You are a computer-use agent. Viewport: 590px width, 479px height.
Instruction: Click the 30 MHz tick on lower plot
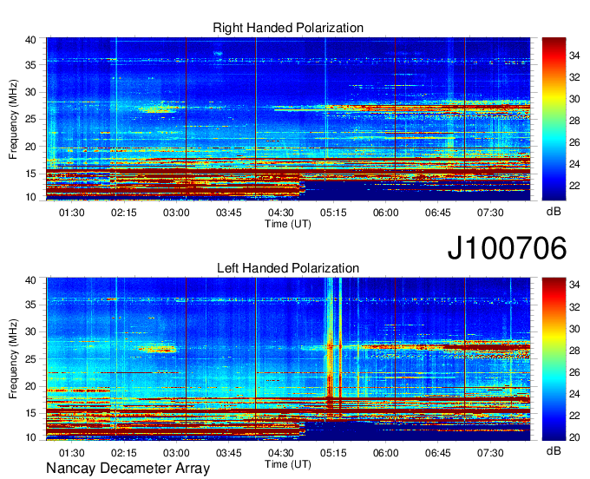(30, 331)
